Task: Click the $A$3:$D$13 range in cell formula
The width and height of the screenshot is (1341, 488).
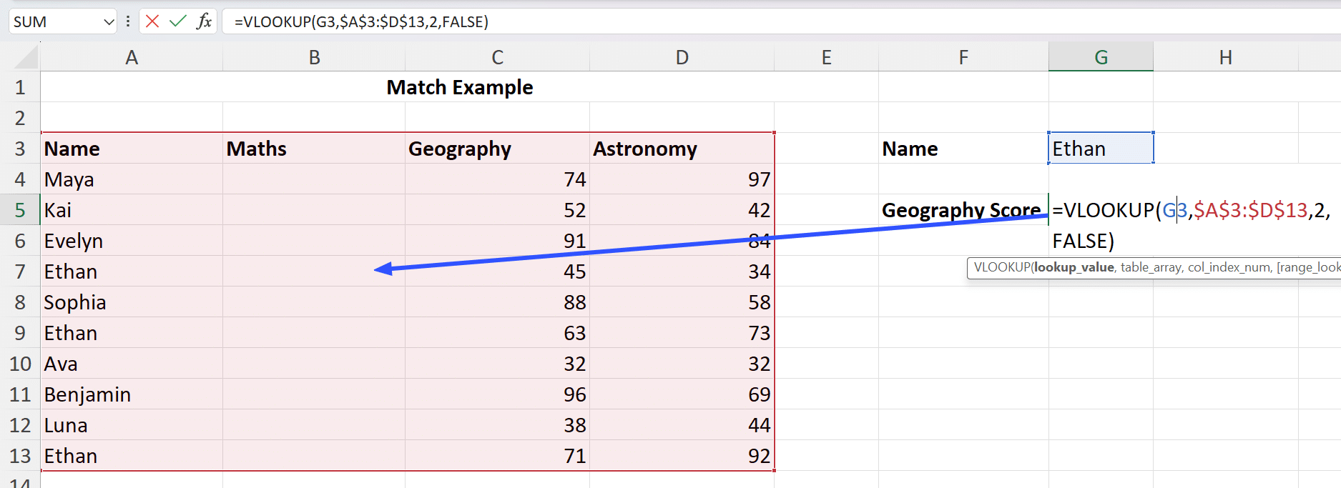Action: (1251, 210)
